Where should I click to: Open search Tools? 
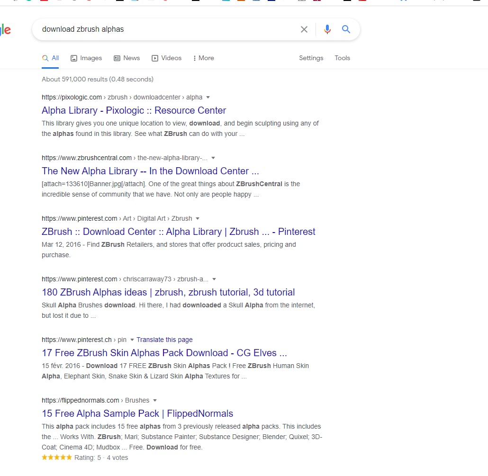(343, 58)
